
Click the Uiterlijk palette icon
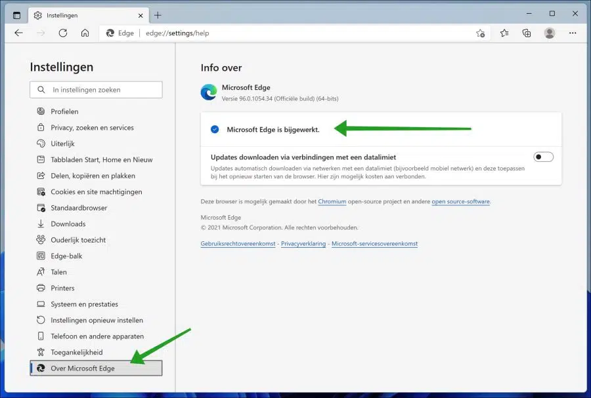[x=41, y=144]
